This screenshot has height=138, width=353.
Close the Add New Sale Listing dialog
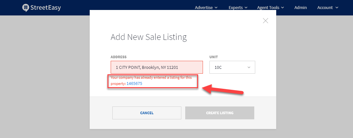[x=266, y=21]
